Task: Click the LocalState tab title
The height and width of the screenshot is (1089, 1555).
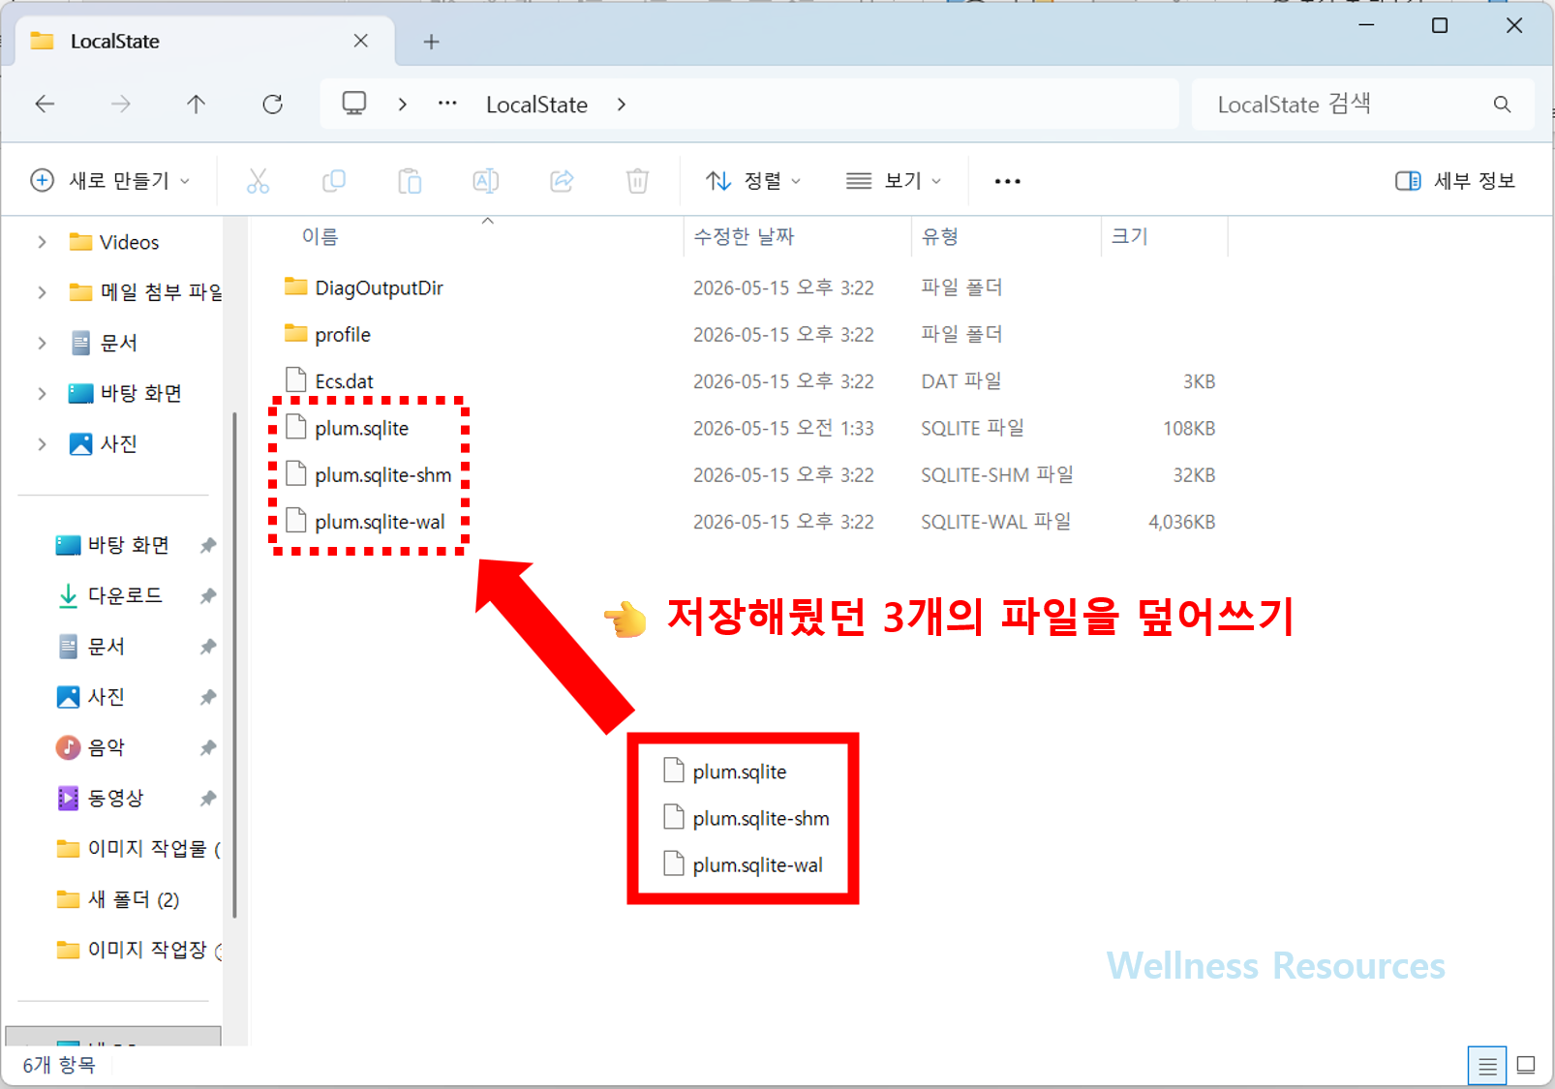Action: [x=114, y=41]
